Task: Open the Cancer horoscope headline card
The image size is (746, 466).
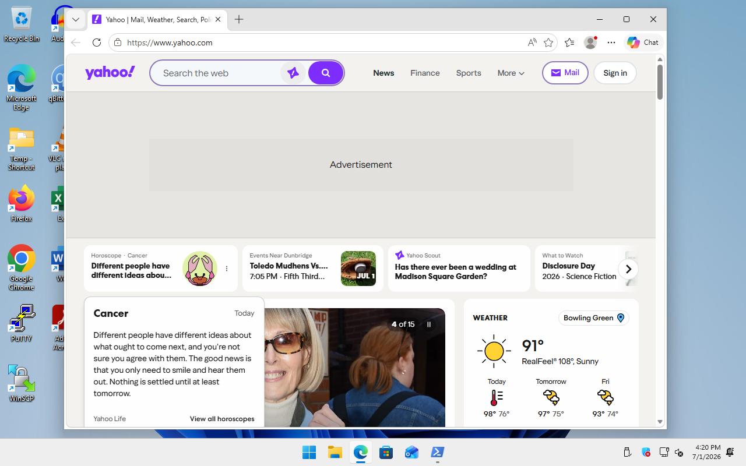Action: point(160,269)
